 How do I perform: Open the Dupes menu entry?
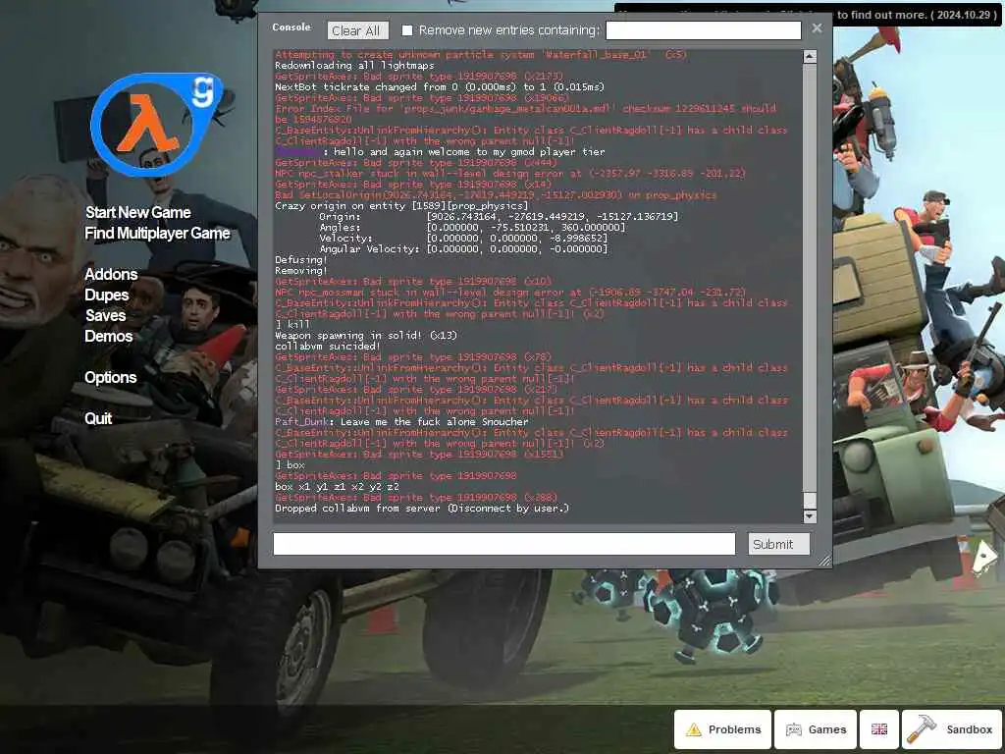pyautogui.click(x=106, y=295)
